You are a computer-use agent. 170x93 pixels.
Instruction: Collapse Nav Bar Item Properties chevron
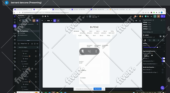pos(164,67)
